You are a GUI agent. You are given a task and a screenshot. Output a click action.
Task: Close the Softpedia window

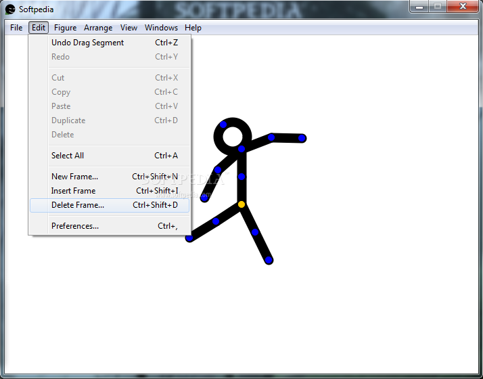tap(463, 7)
